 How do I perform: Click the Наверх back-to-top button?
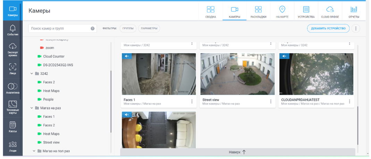pyautogui.click(x=237, y=152)
